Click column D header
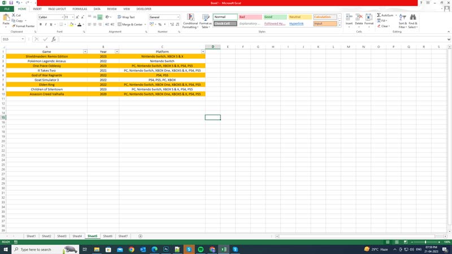Image resolution: width=452 pixels, height=254 pixels. click(x=213, y=47)
